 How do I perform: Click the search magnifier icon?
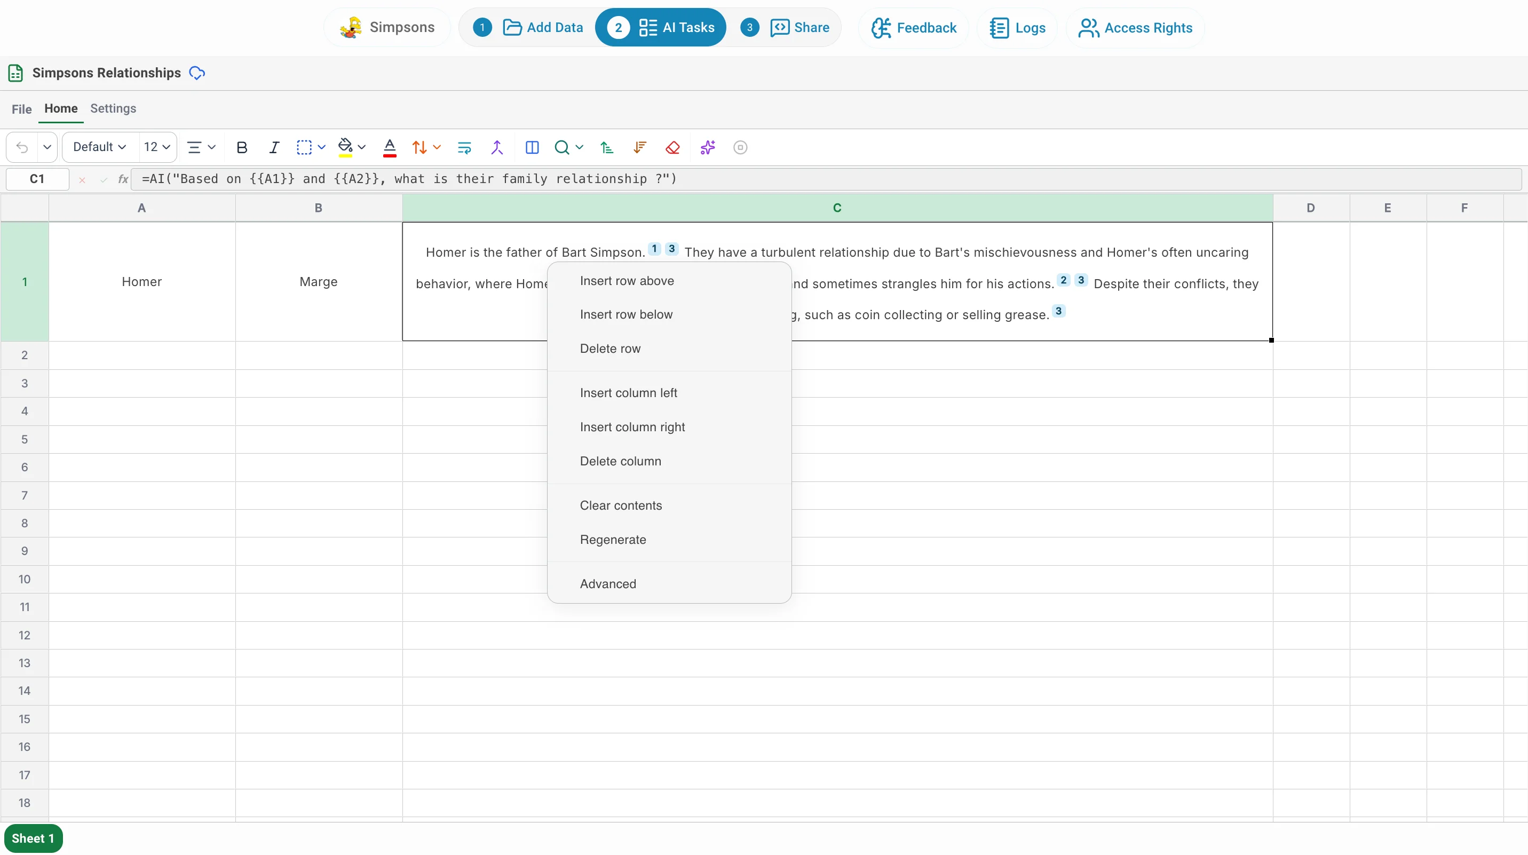[562, 147]
